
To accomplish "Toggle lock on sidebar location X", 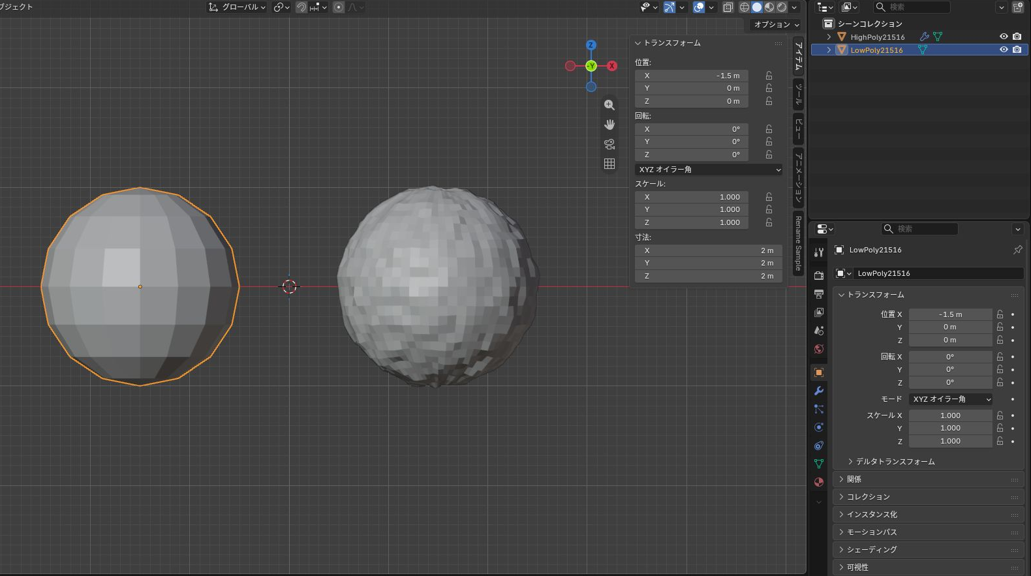I will point(769,76).
